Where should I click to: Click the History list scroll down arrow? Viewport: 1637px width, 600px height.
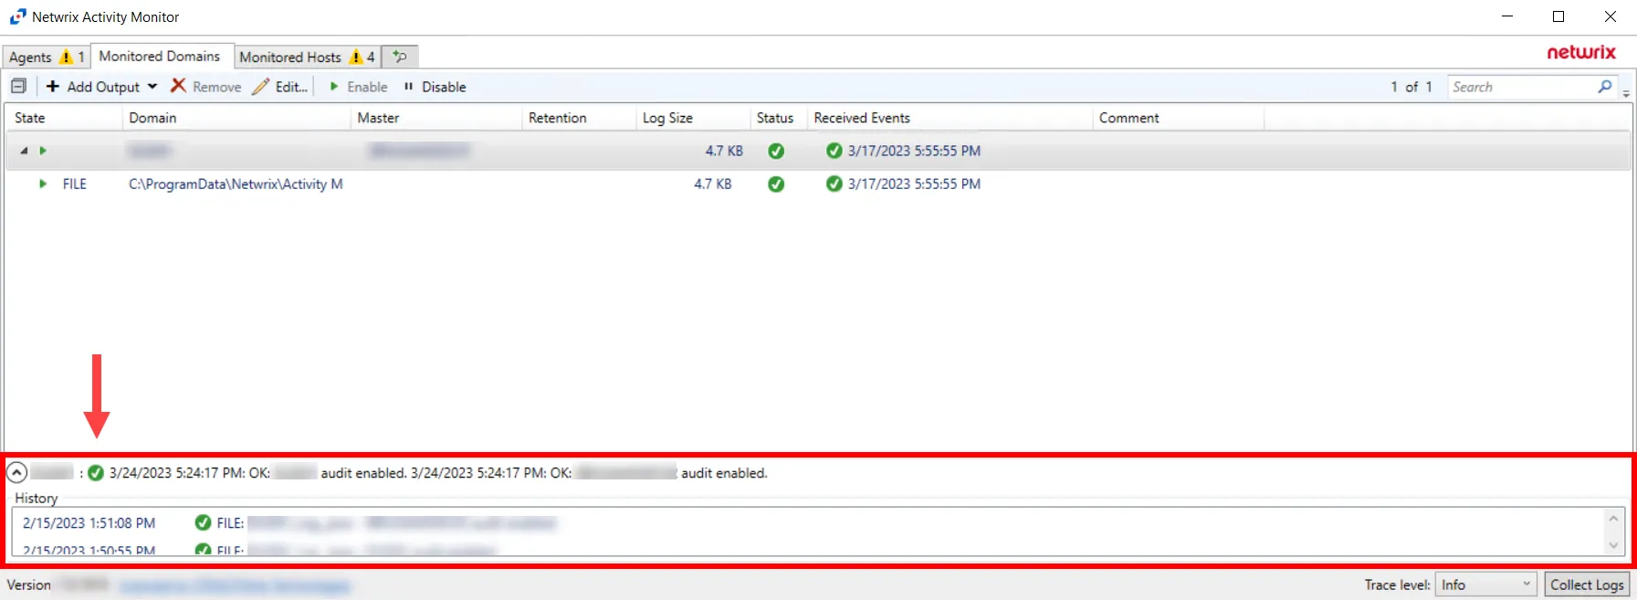click(1613, 545)
